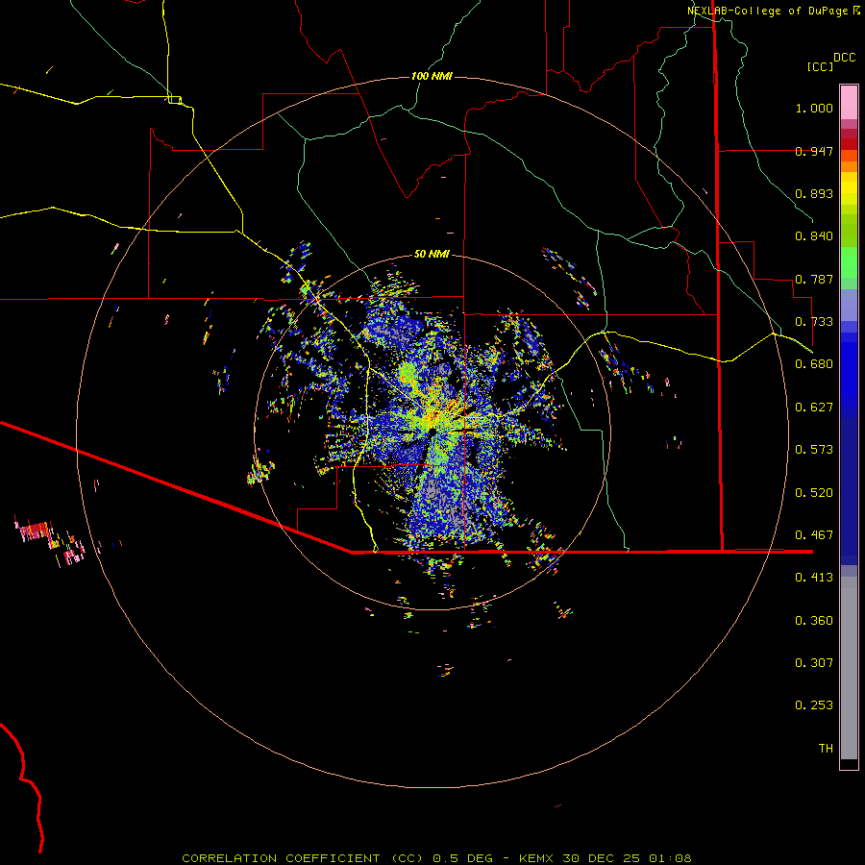Select the 0.893 scale value

pyautogui.click(x=814, y=193)
